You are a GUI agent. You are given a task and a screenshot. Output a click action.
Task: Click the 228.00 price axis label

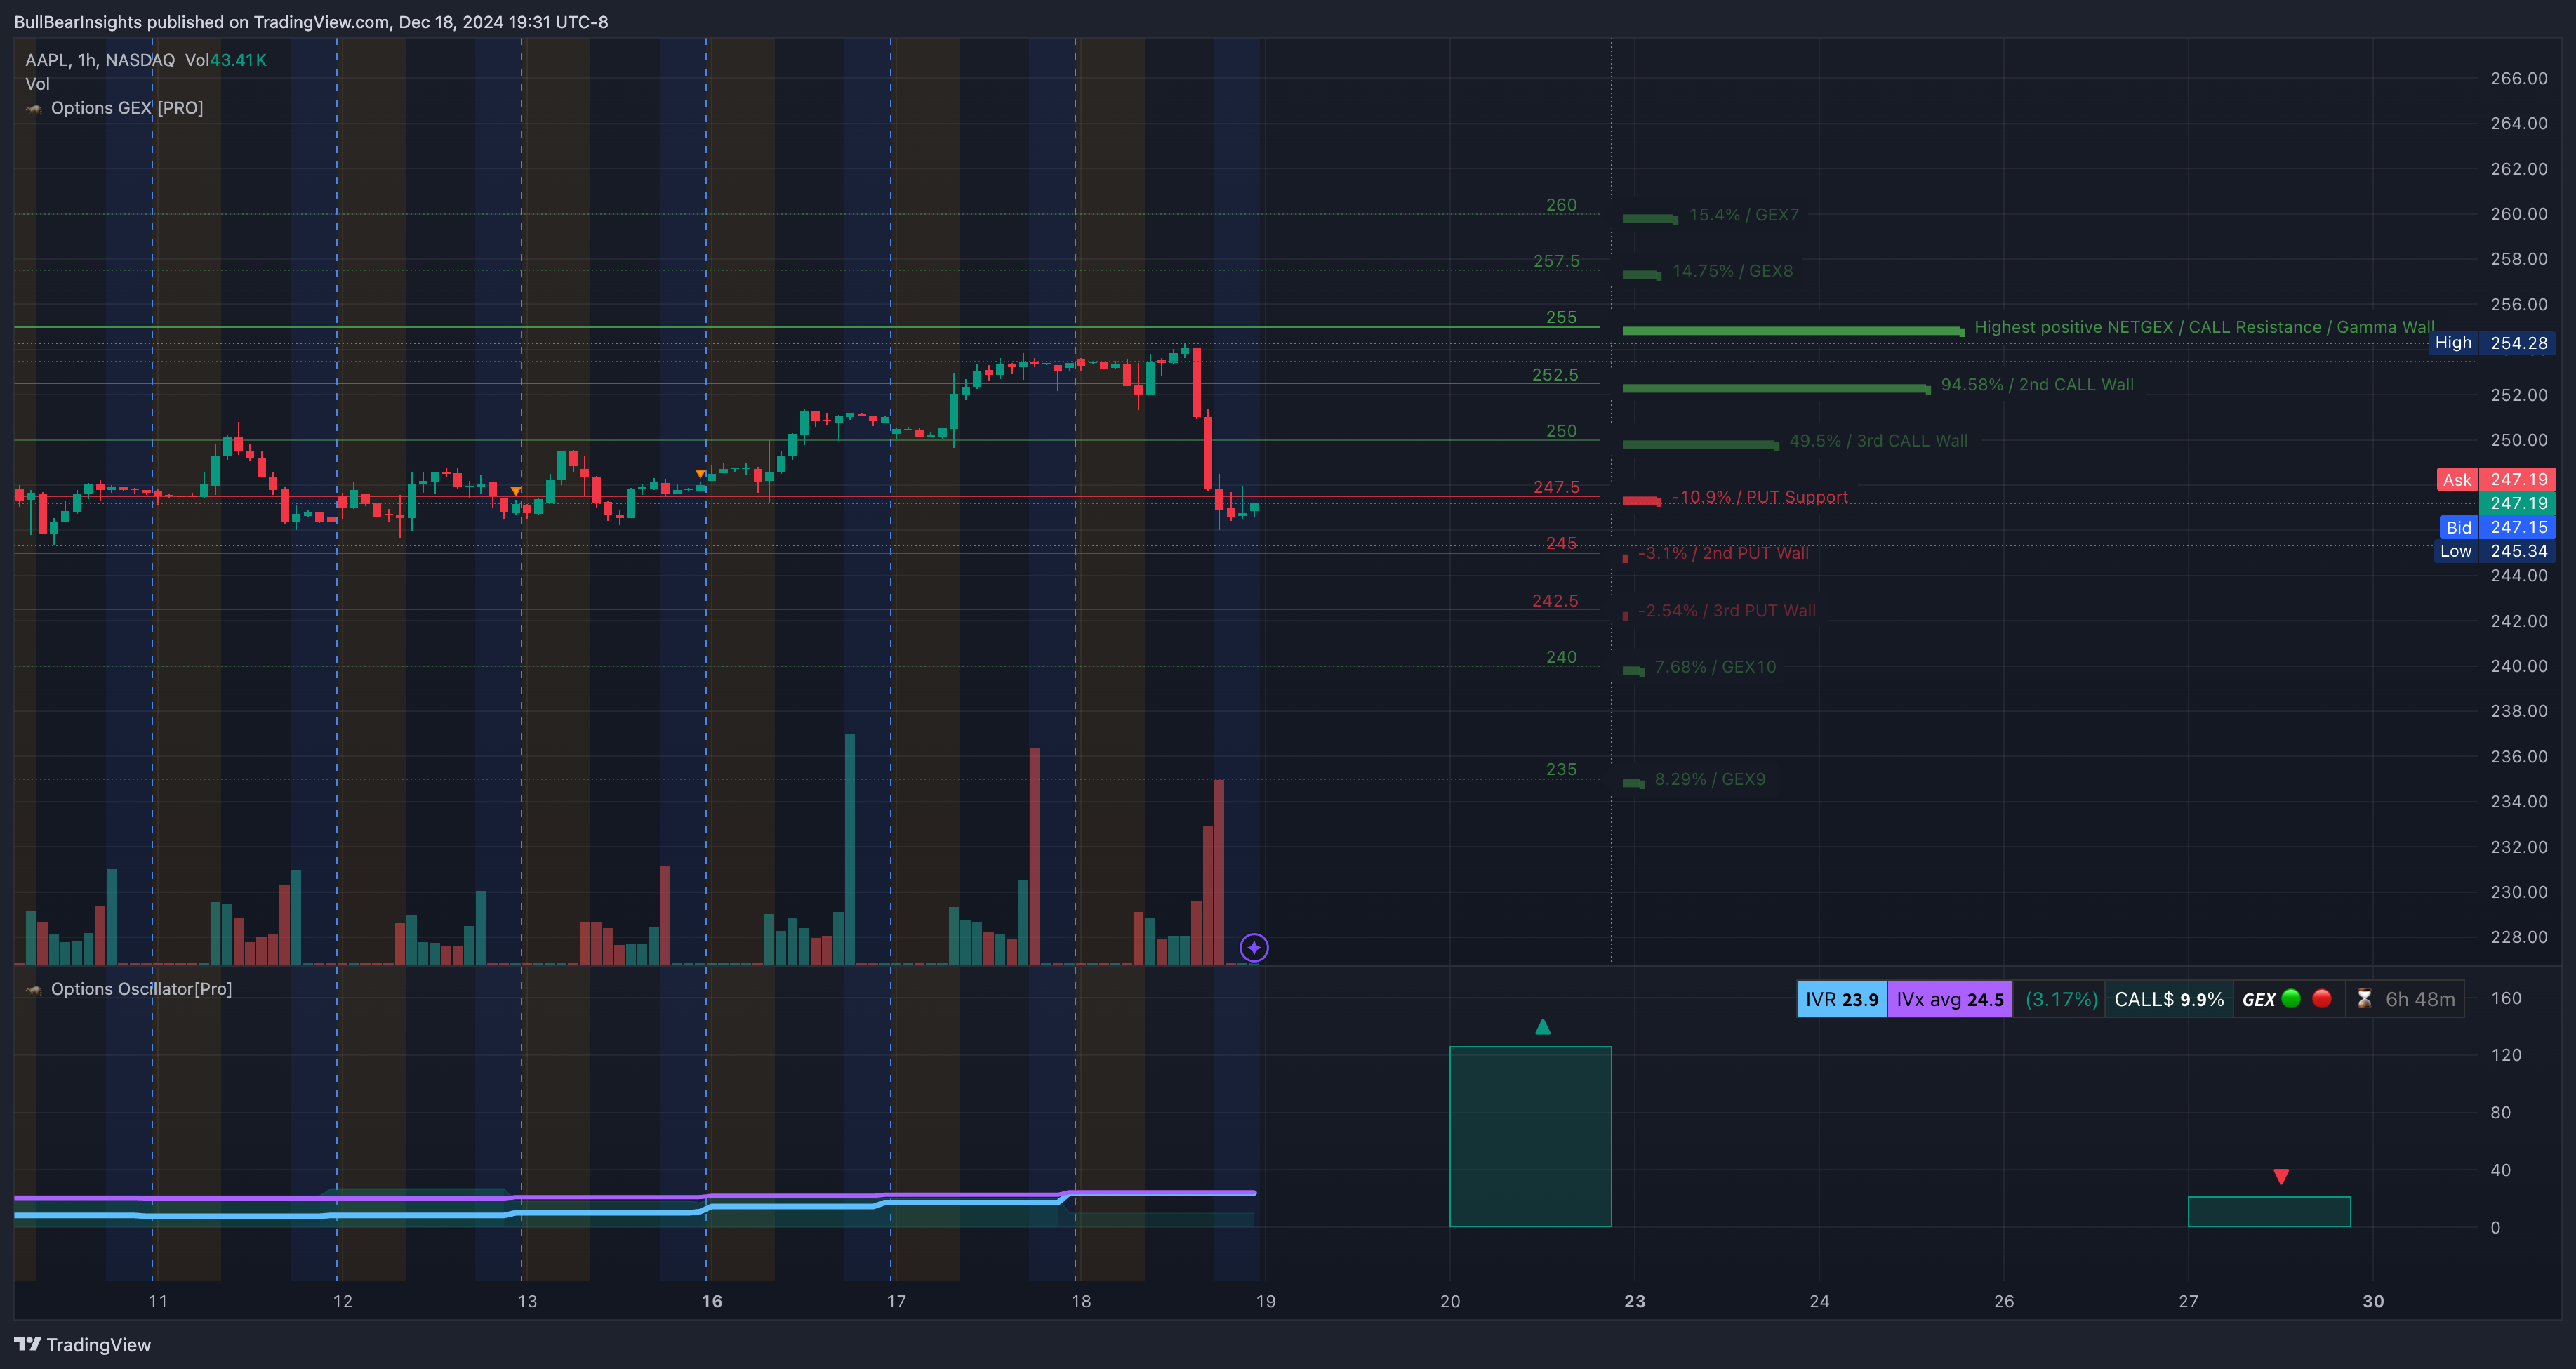pyautogui.click(x=2519, y=937)
